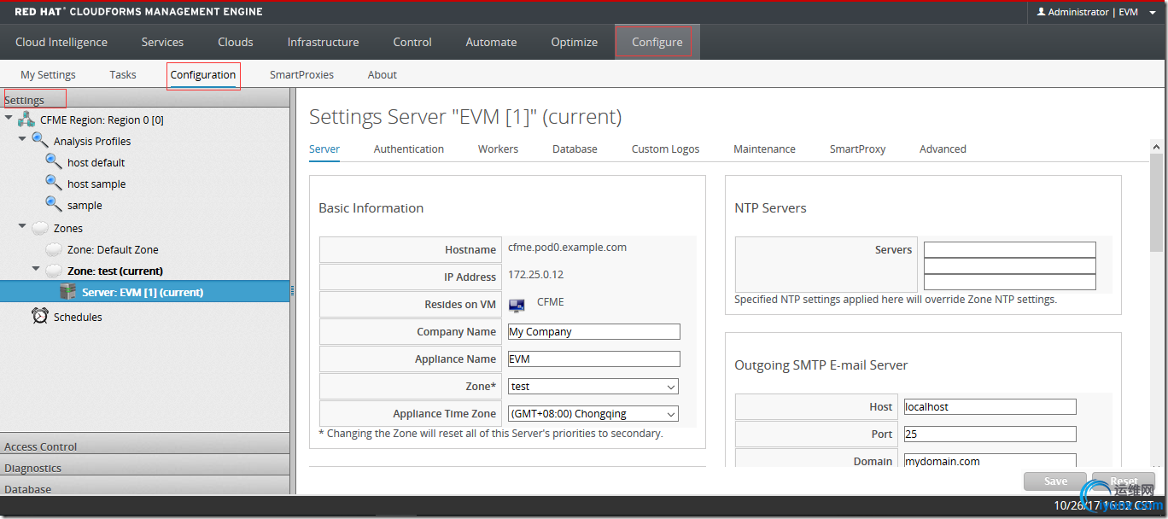
Task: Click the EVM server icon in tree
Action: (x=68, y=292)
